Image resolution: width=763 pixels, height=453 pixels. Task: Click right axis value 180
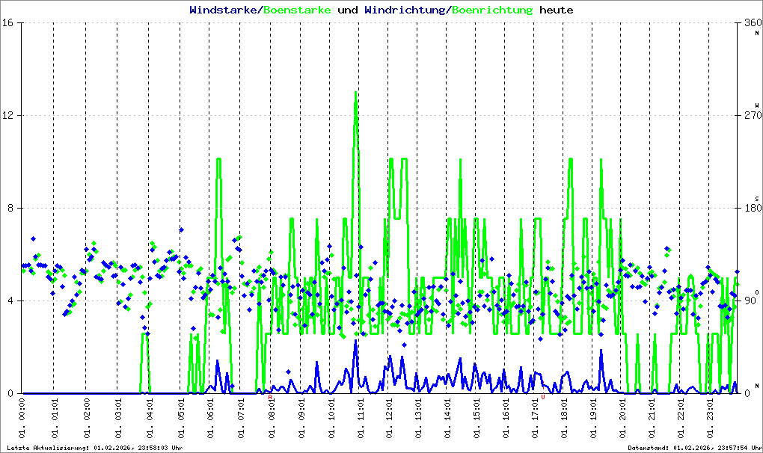click(753, 208)
